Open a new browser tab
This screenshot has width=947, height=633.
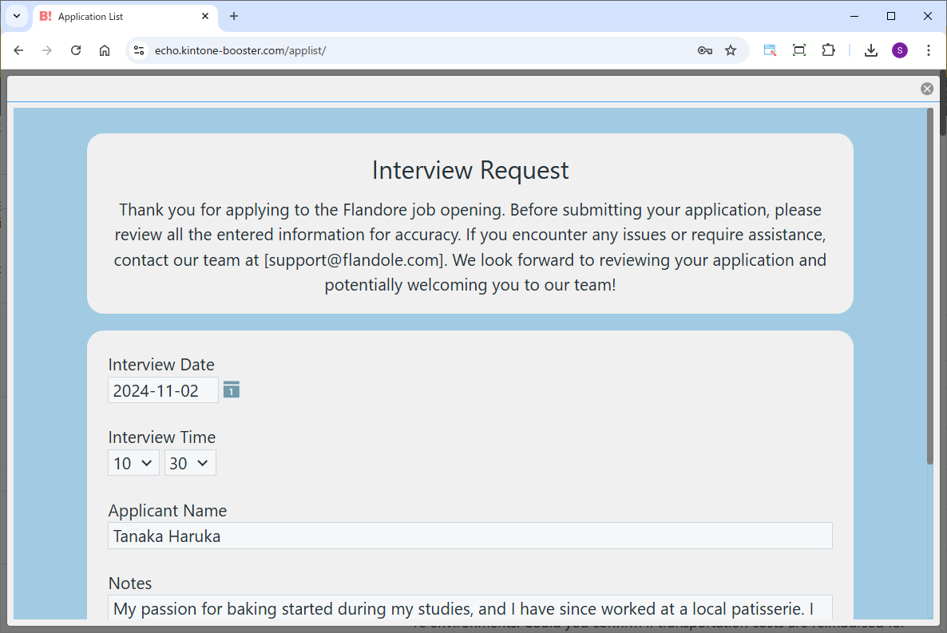[x=234, y=16]
